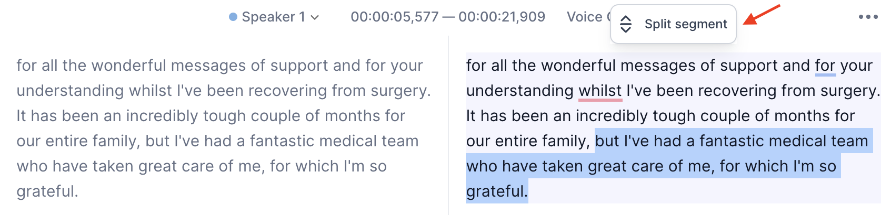Click the Split segment up-down arrows icon
Image resolution: width=891 pixels, height=215 pixels.
[x=625, y=24]
